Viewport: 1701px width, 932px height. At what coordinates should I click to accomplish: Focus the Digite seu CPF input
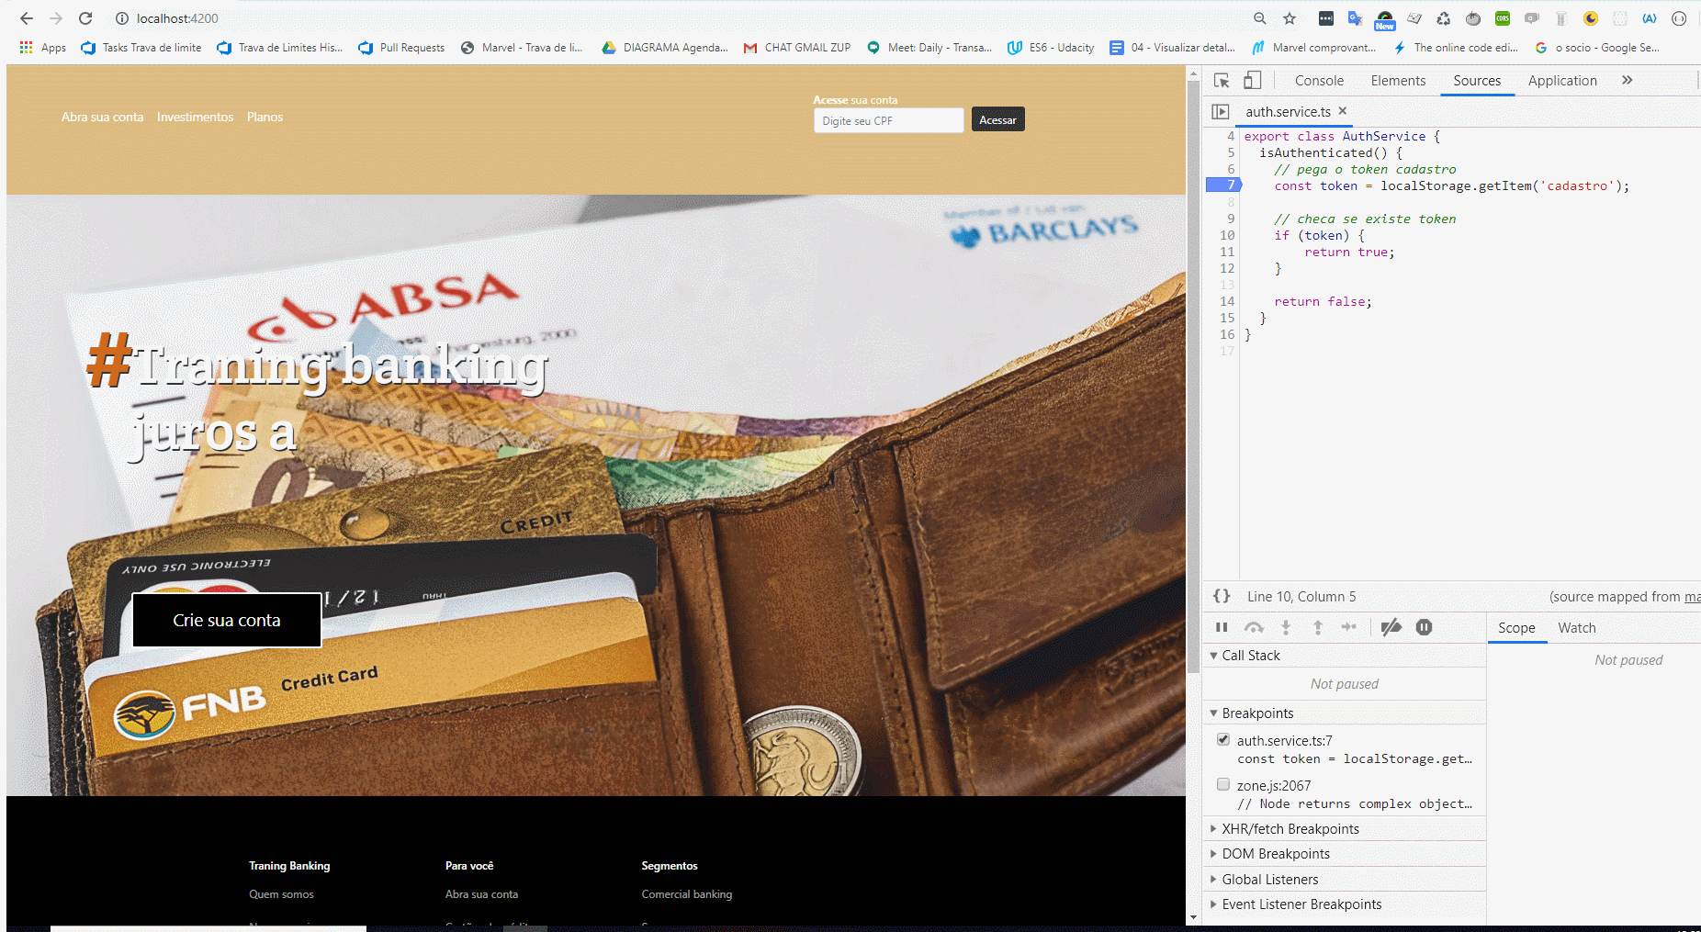pos(888,120)
